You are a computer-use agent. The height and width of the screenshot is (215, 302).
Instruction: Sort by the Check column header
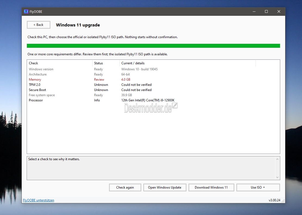pyautogui.click(x=60, y=63)
